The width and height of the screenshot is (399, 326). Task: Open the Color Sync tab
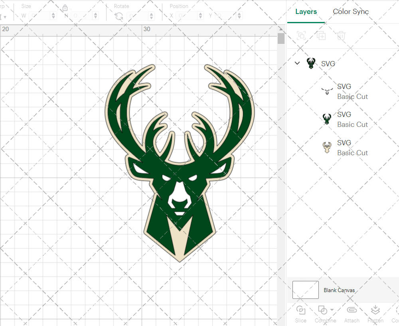(x=351, y=12)
